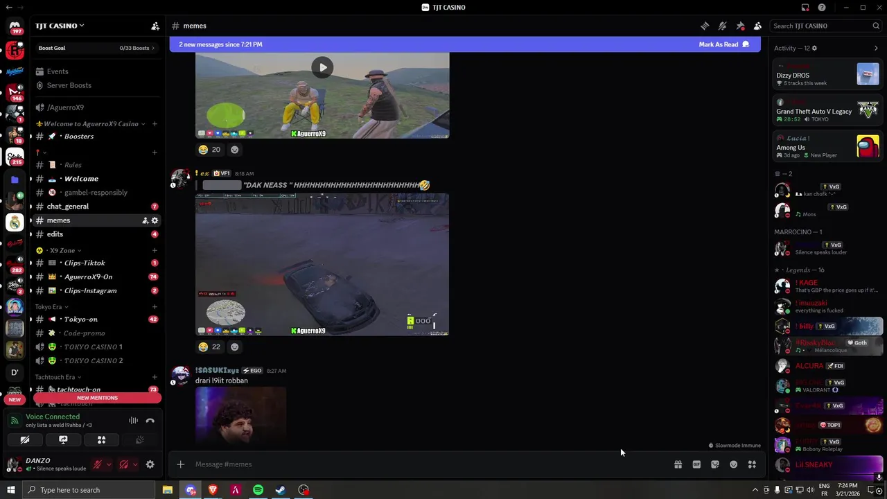Click the muted notification bell icon

pos(723,26)
